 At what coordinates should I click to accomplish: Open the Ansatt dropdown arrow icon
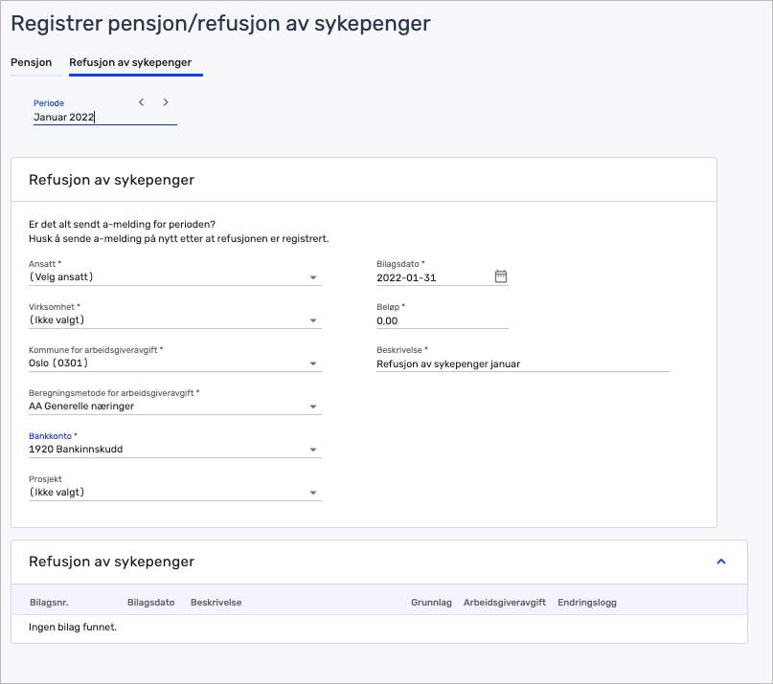tap(313, 276)
